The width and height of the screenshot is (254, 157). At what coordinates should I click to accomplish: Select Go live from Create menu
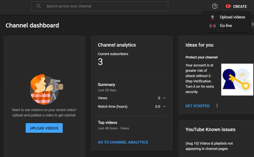tap(227, 26)
